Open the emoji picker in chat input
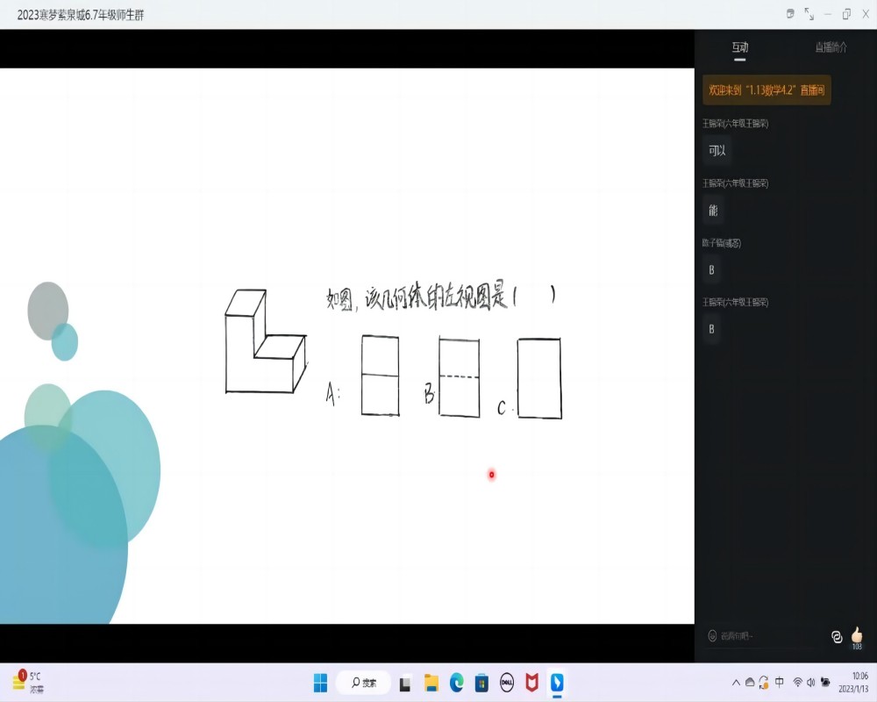Viewport: 877px width, 702px height. pos(712,635)
